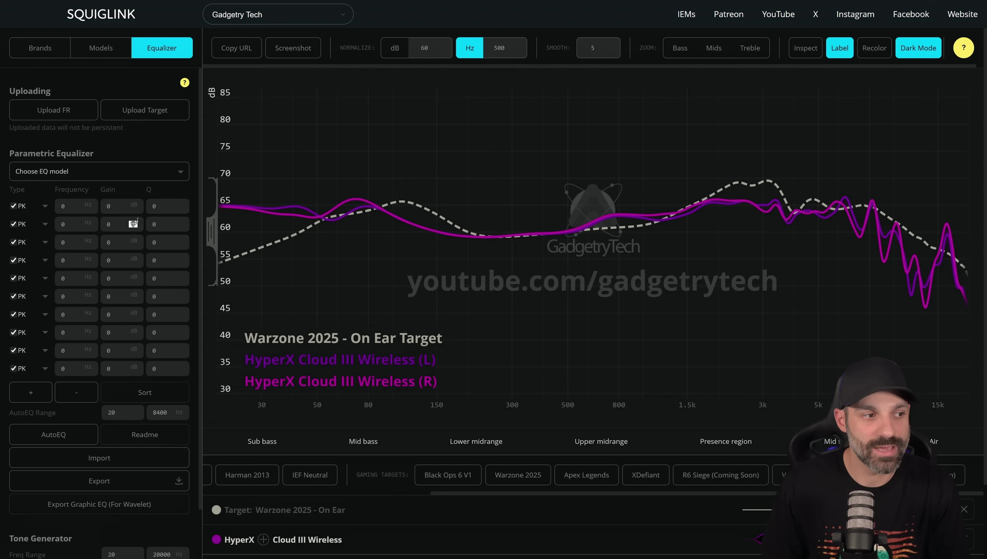987x559 pixels.
Task: Open the Choose EQ model dropdown
Action: [99, 171]
